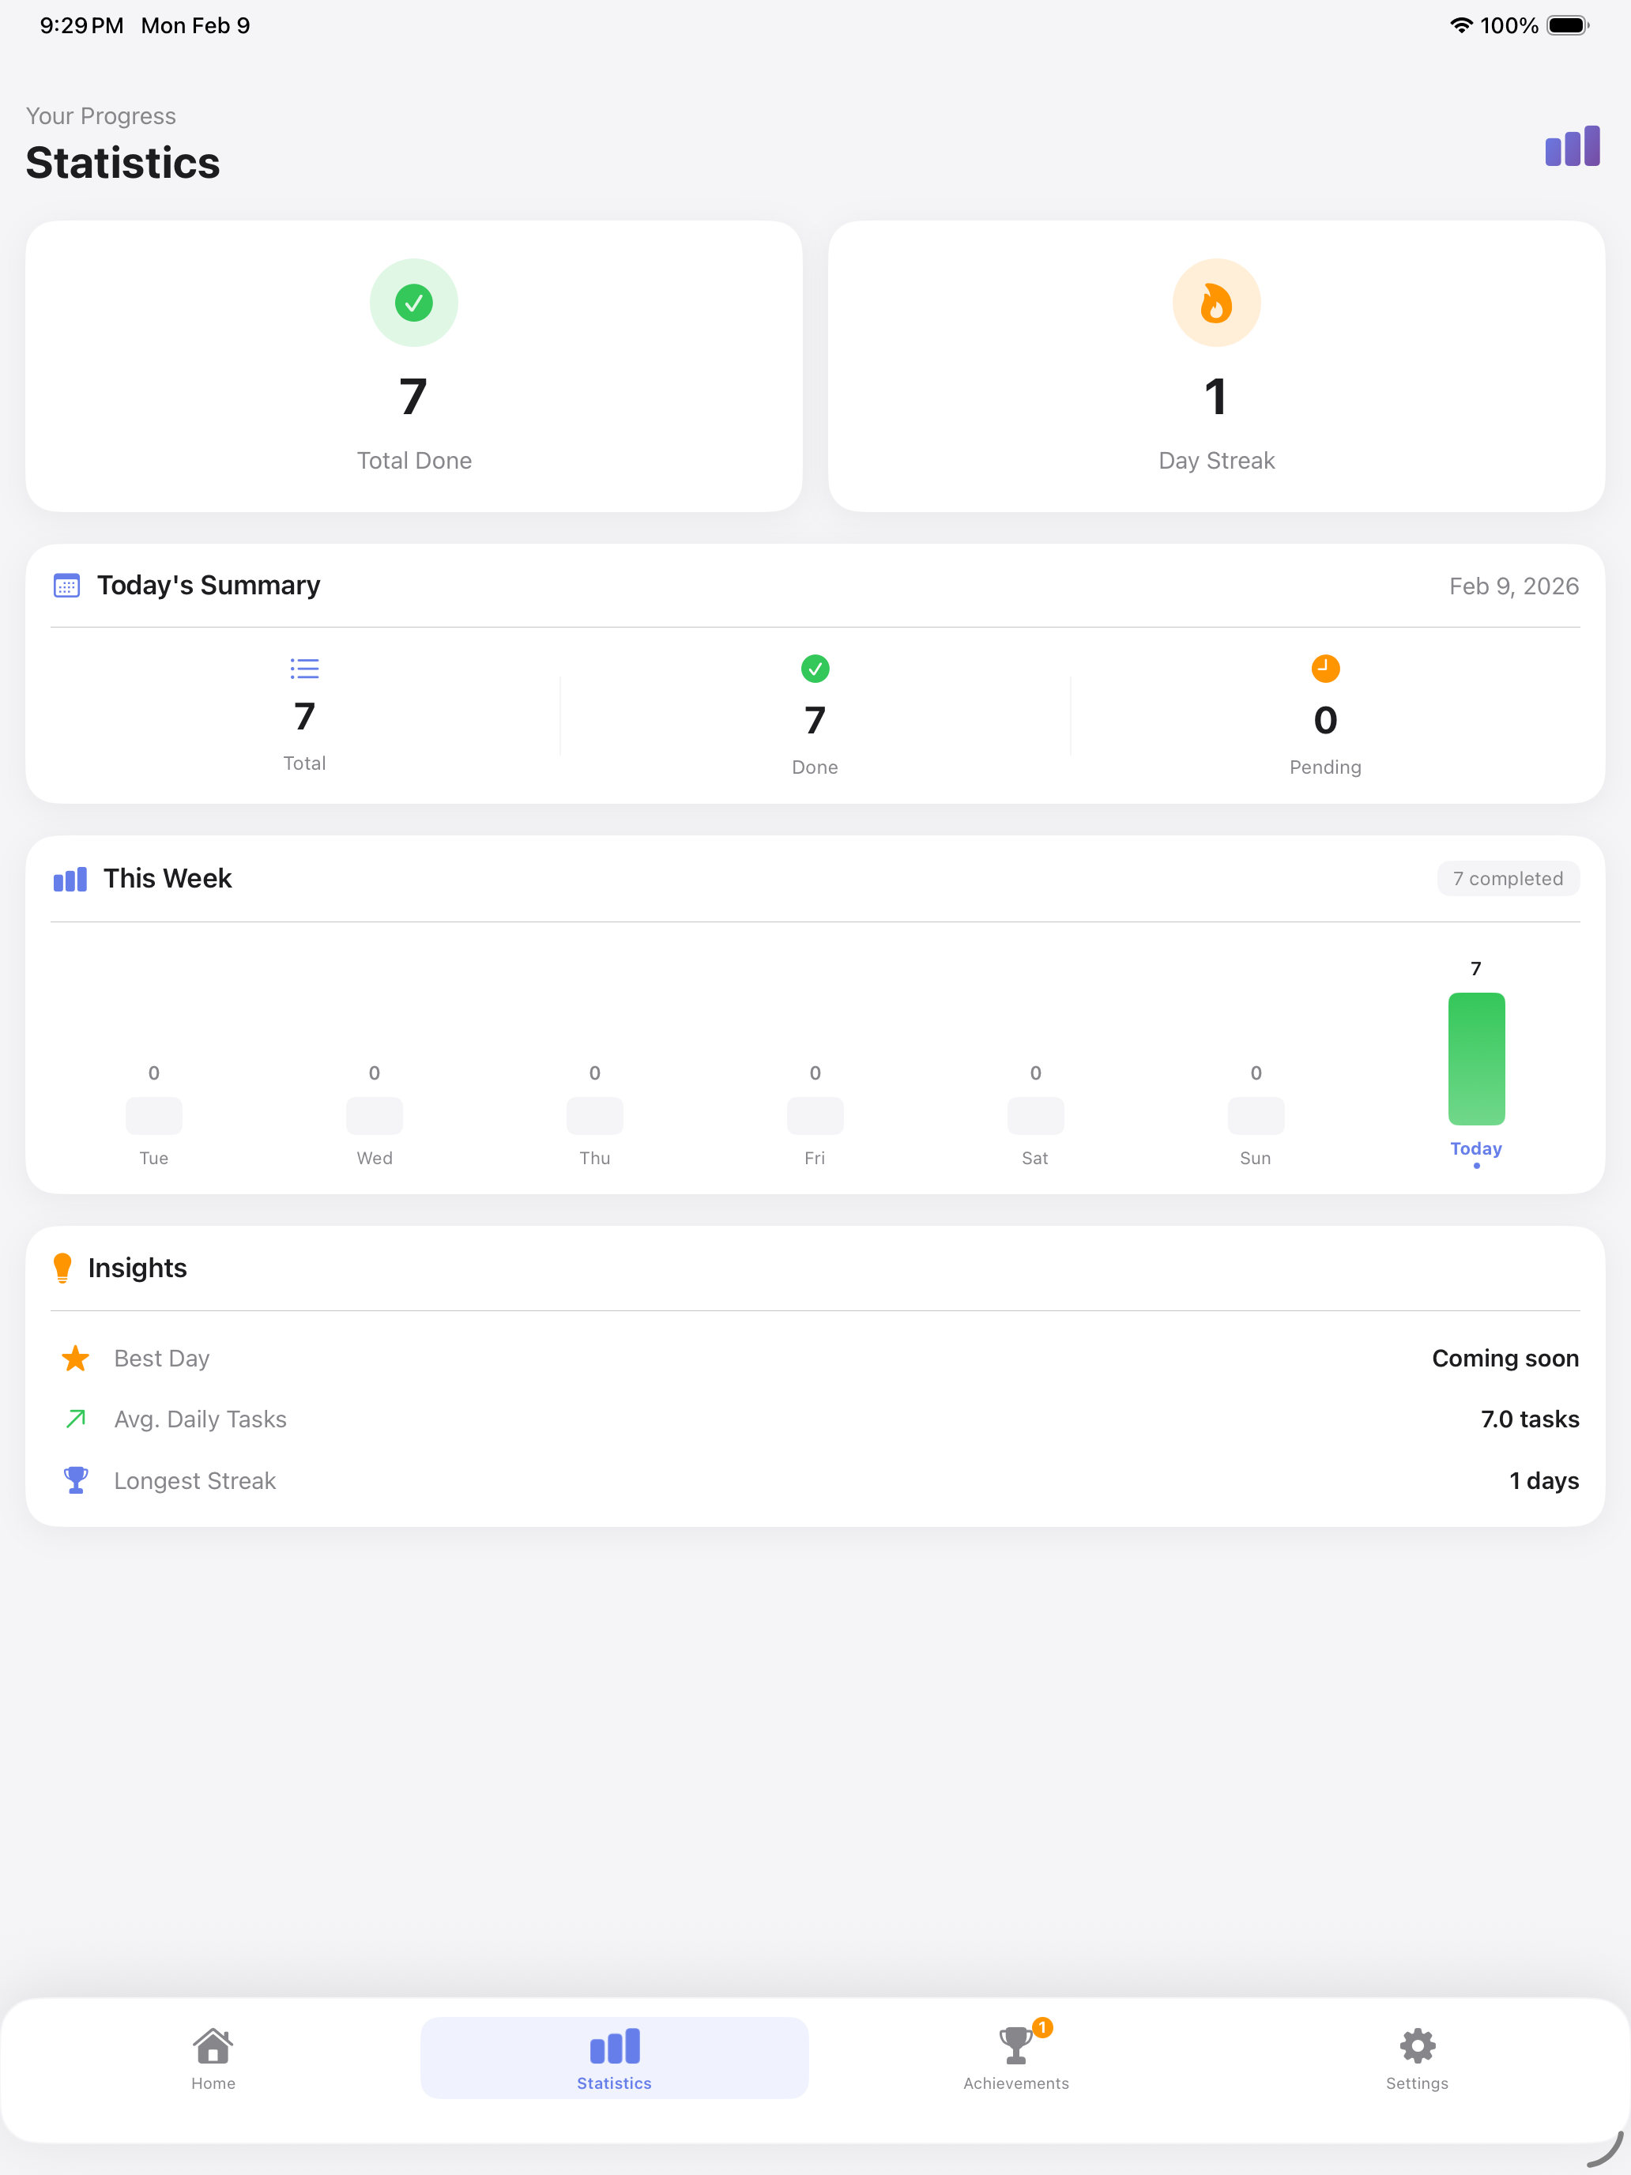
Task: Tap the Avg. Daily Tasks label
Action: click(201, 1420)
